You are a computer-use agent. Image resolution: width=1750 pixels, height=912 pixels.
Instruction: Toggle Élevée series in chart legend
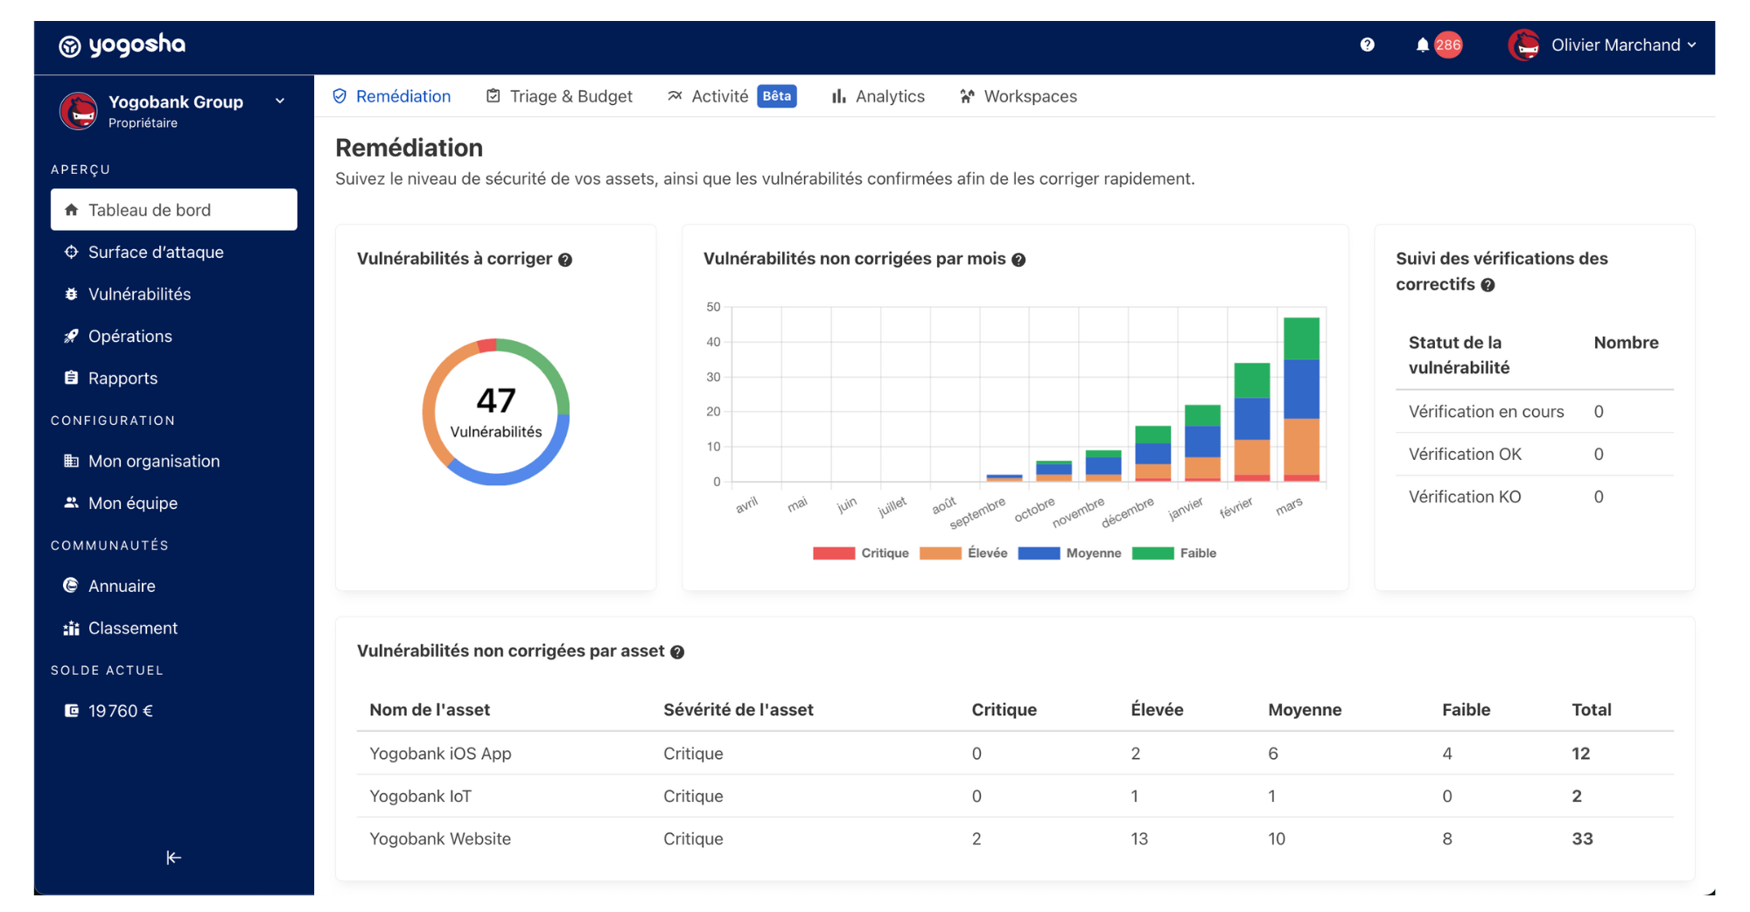(963, 553)
